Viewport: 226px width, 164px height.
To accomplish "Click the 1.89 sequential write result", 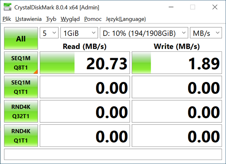I will point(177,63).
